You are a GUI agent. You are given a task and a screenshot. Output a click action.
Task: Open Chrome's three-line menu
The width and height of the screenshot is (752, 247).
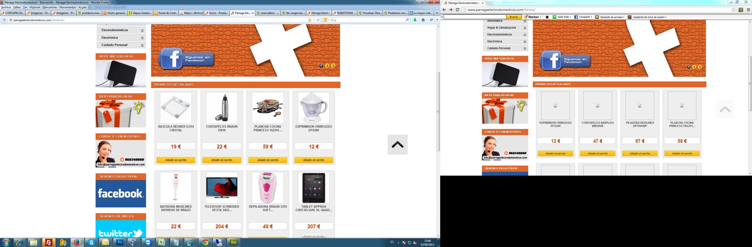pyautogui.click(x=748, y=10)
